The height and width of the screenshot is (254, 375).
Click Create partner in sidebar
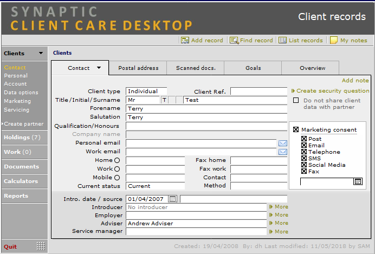pos(24,124)
